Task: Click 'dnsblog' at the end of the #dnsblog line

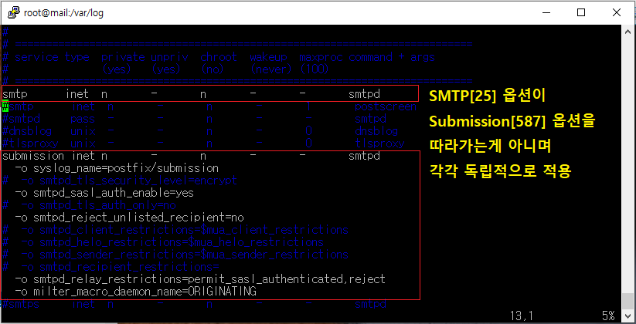Action: [x=376, y=131]
